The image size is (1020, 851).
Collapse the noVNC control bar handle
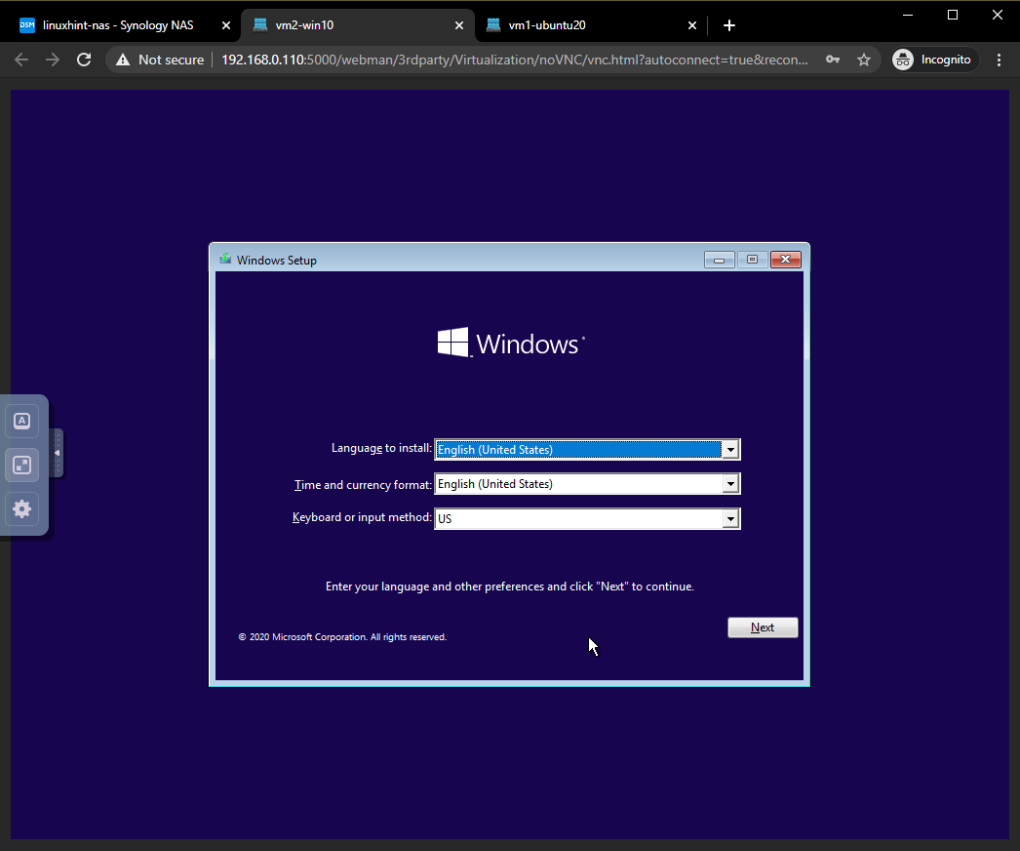57,453
